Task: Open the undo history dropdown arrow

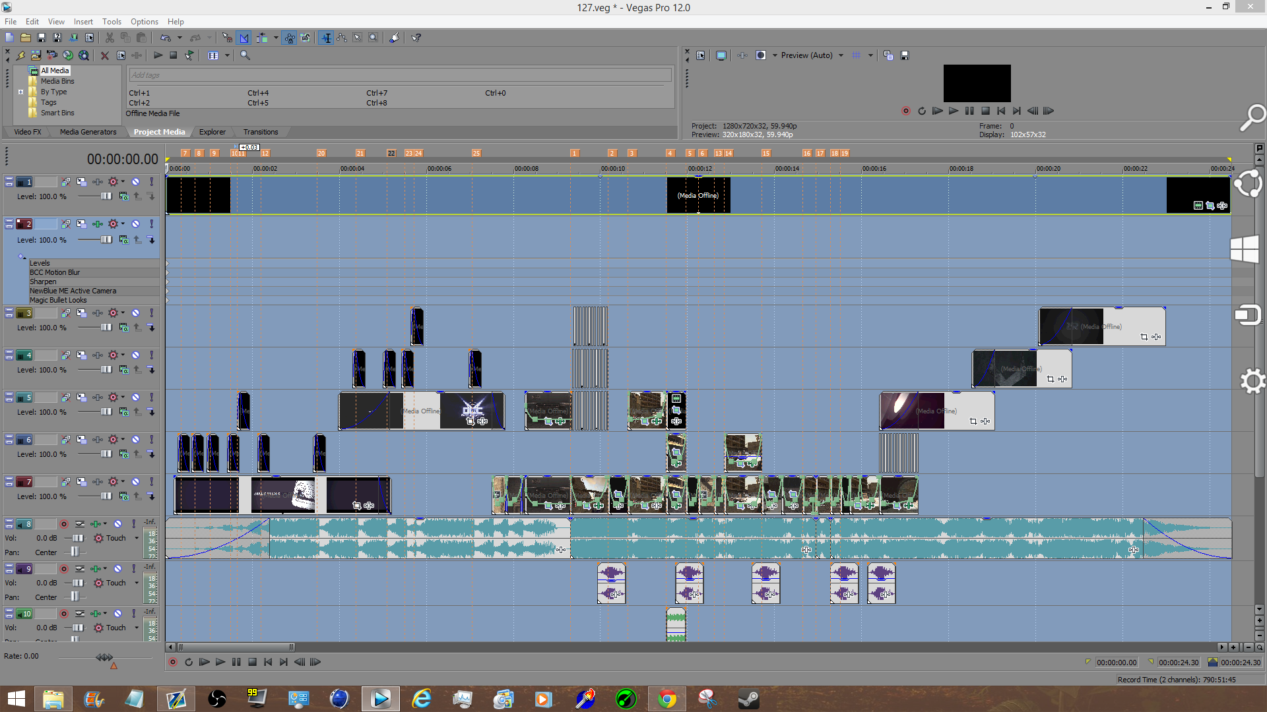Action: [x=179, y=38]
